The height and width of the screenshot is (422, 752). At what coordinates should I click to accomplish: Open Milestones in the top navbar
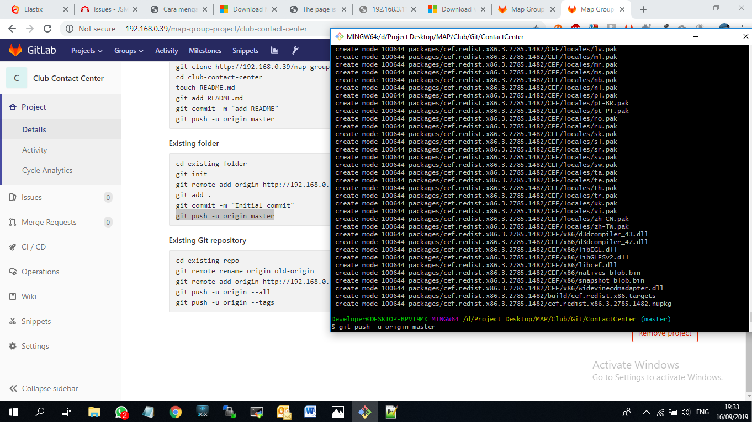205,50
